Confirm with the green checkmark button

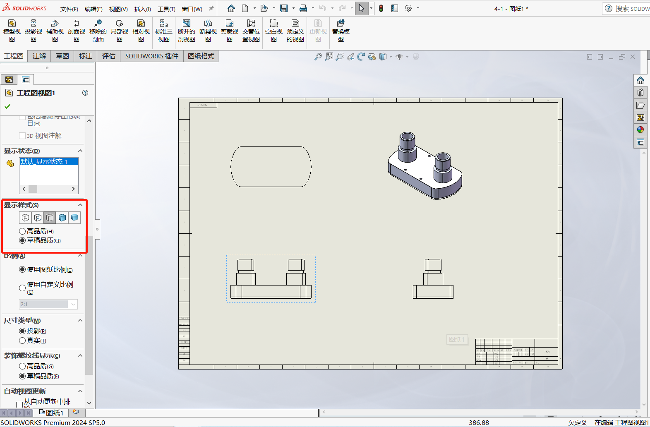7,106
